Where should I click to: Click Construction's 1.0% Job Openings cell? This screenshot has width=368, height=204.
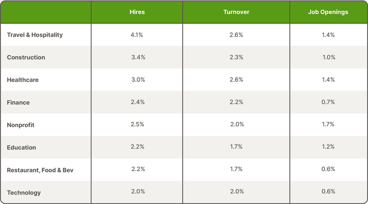[x=329, y=57]
